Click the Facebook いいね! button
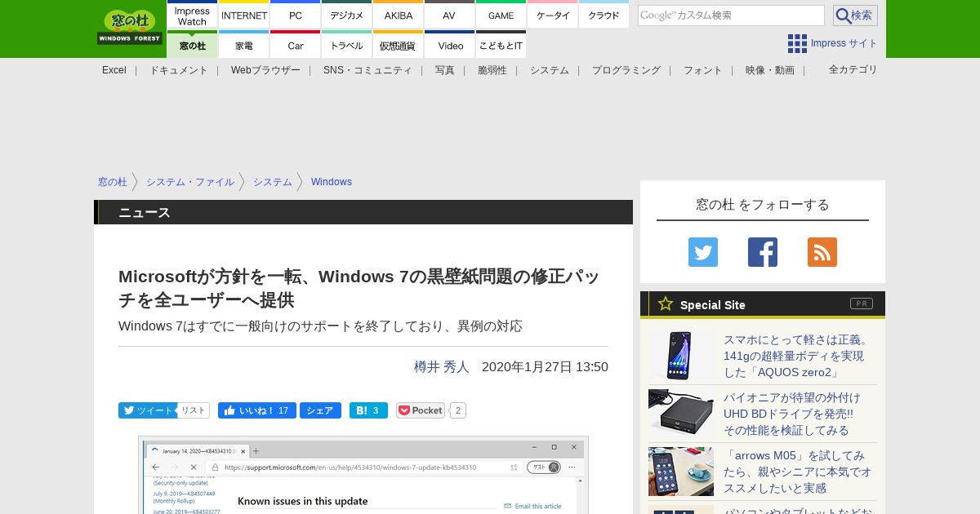The image size is (980, 514). [x=257, y=410]
